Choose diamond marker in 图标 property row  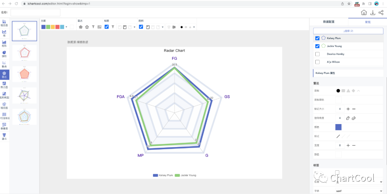[353, 91]
